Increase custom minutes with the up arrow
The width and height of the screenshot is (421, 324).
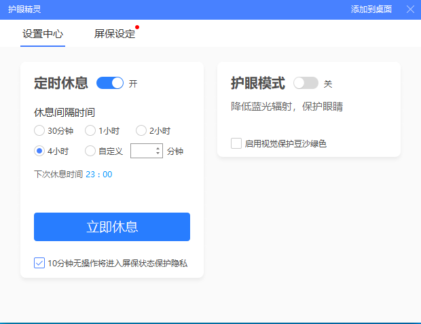point(158,148)
